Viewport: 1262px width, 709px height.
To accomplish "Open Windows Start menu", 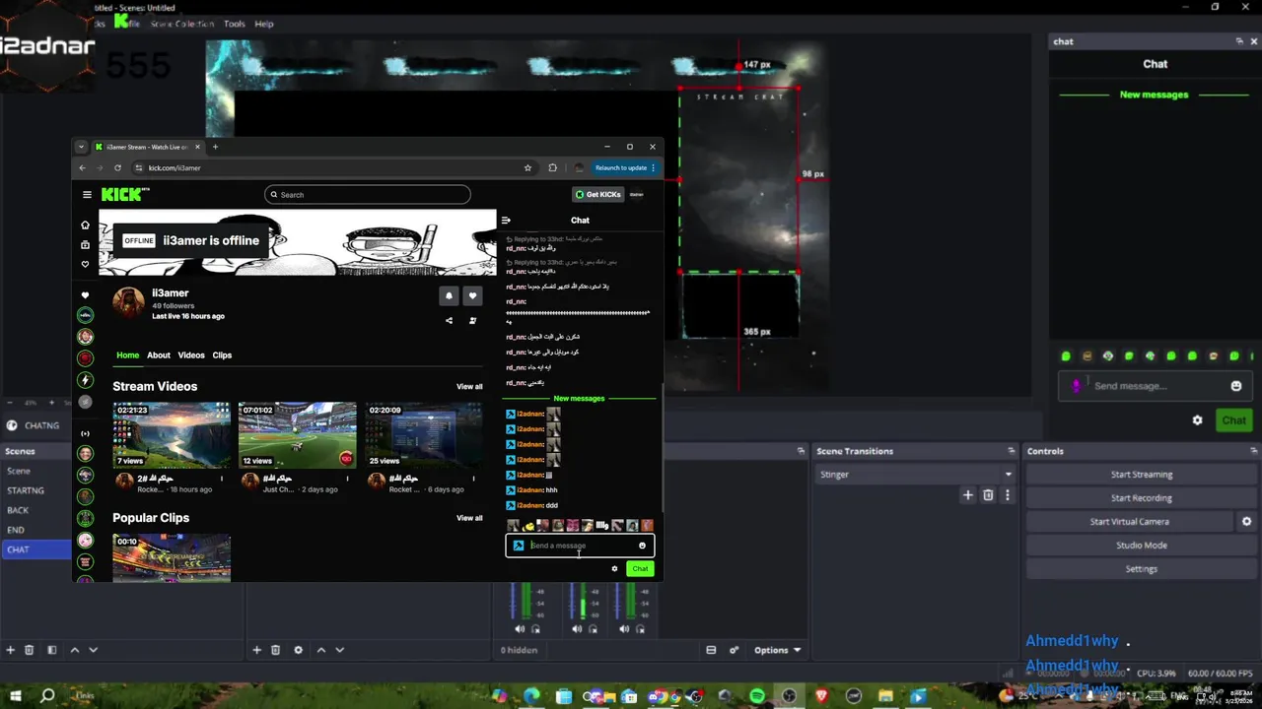I will [15, 696].
